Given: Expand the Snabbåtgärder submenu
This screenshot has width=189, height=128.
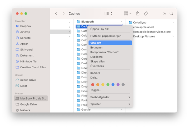Looking at the screenshot, I should coord(110,97).
